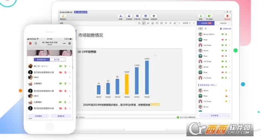Click the share material (共享素材) icon
This screenshot has width=261, height=140.
pos(129,16)
